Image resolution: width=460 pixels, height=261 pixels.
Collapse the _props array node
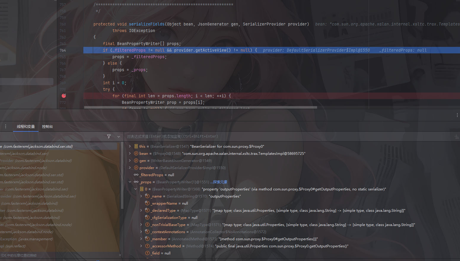tap(130, 182)
